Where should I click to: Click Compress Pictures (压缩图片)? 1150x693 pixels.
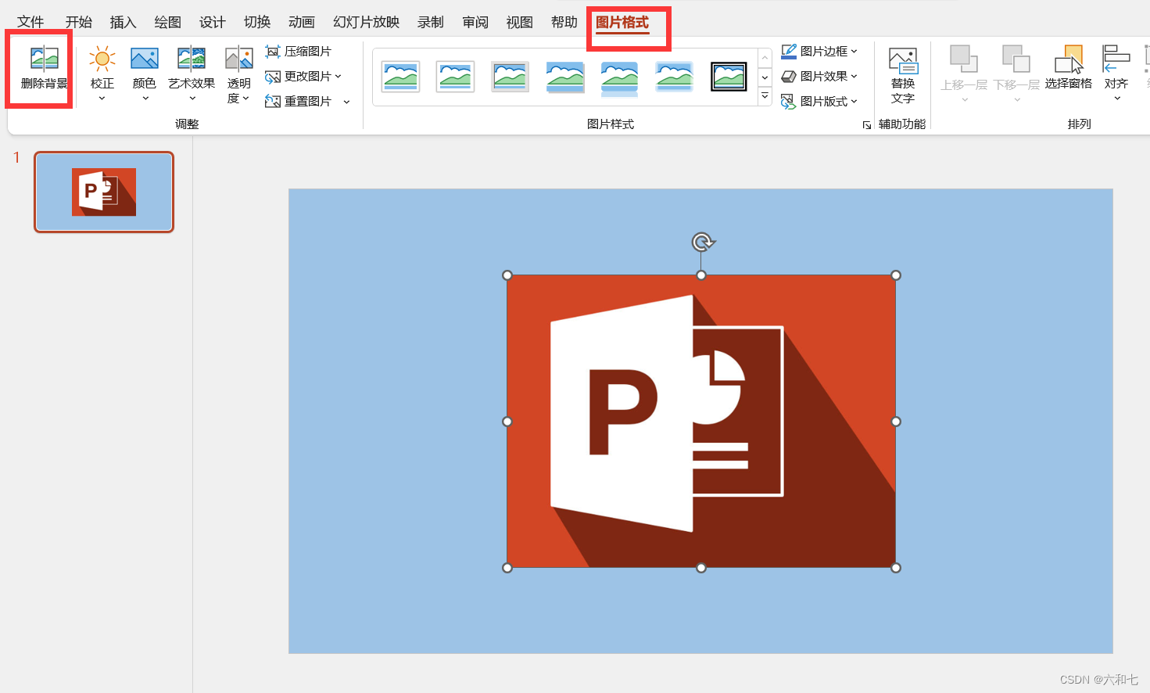299,52
